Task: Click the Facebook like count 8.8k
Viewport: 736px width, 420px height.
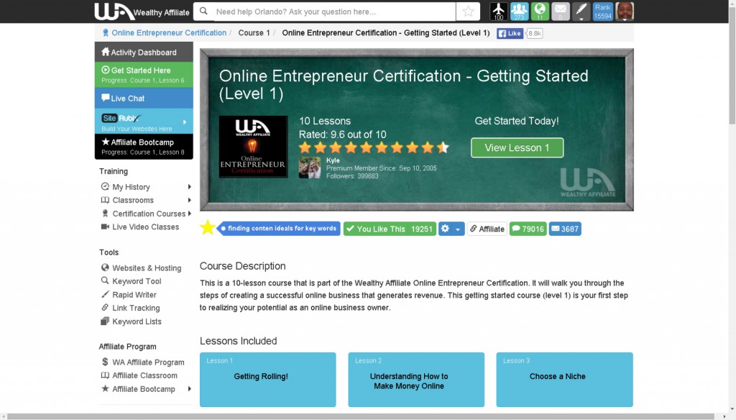Action: [534, 33]
